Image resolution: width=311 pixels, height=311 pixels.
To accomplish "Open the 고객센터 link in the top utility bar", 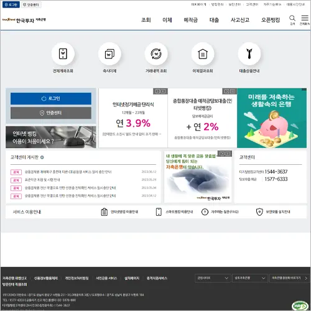I will point(252,4).
